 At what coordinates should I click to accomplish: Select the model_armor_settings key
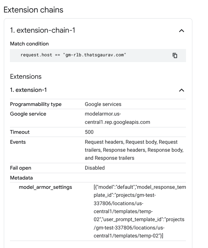(45, 187)
